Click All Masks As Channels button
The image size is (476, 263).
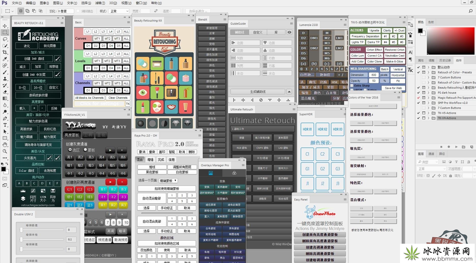tap(89, 98)
